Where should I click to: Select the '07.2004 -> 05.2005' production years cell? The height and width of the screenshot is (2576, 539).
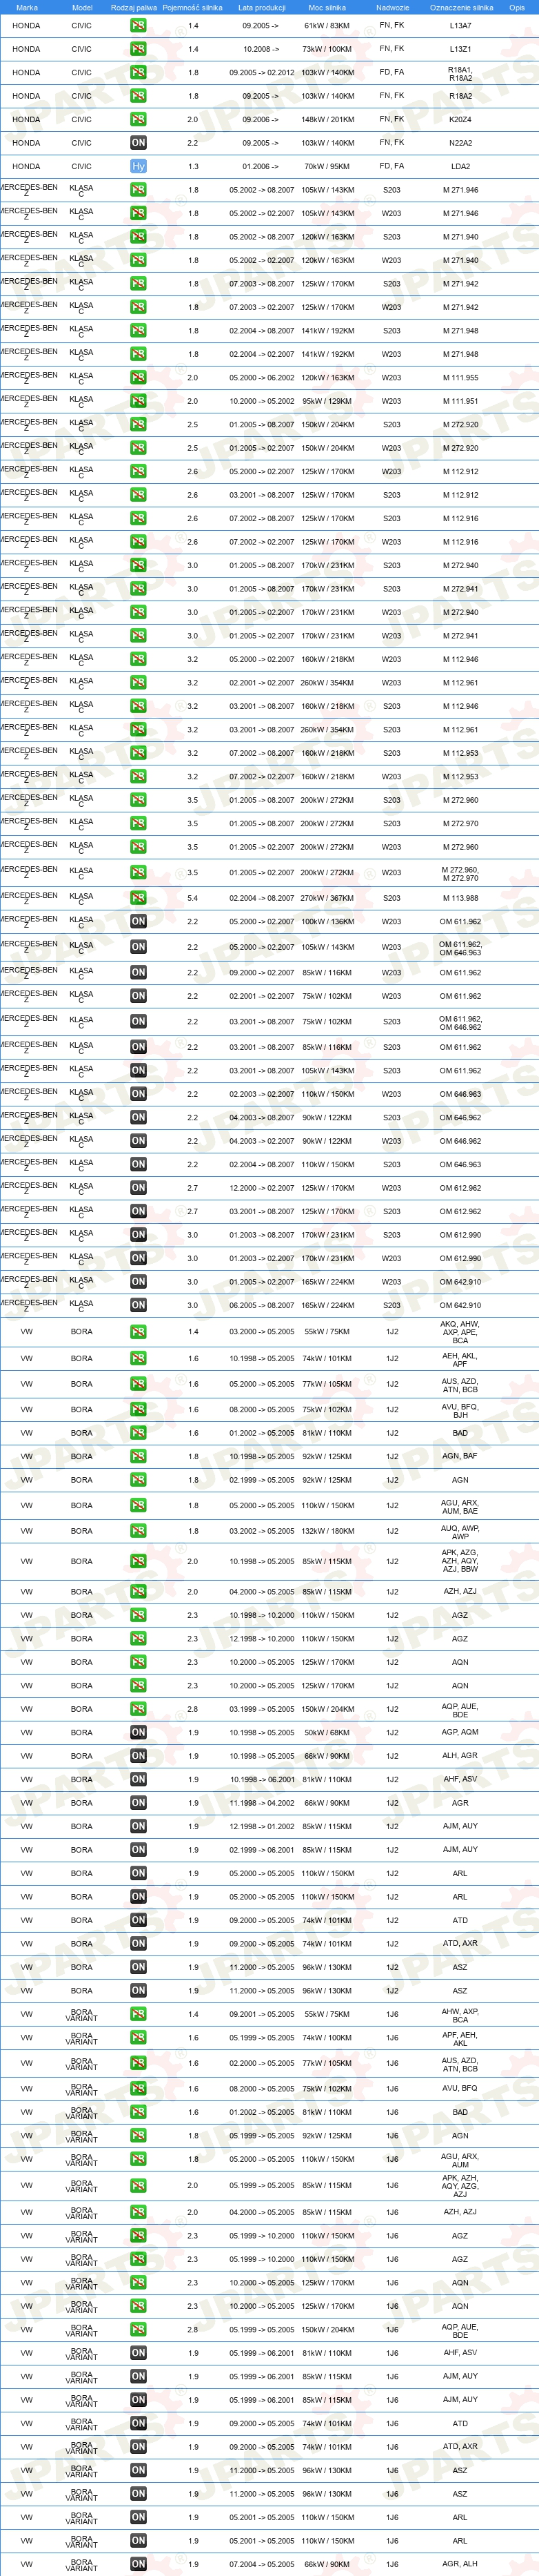[261, 2564]
